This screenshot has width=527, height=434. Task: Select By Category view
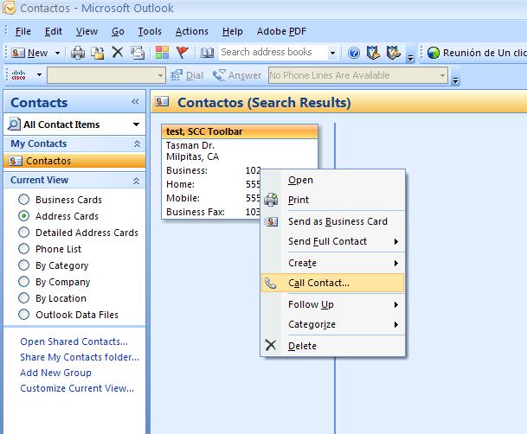click(x=24, y=265)
